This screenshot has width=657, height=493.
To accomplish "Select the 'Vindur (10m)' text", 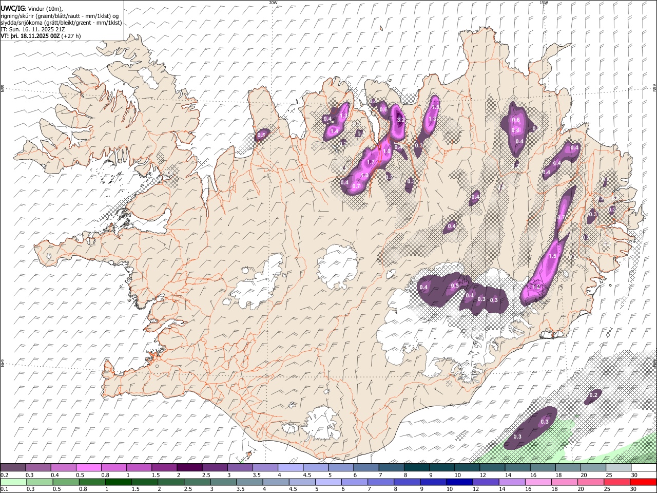I will [x=44, y=9].
